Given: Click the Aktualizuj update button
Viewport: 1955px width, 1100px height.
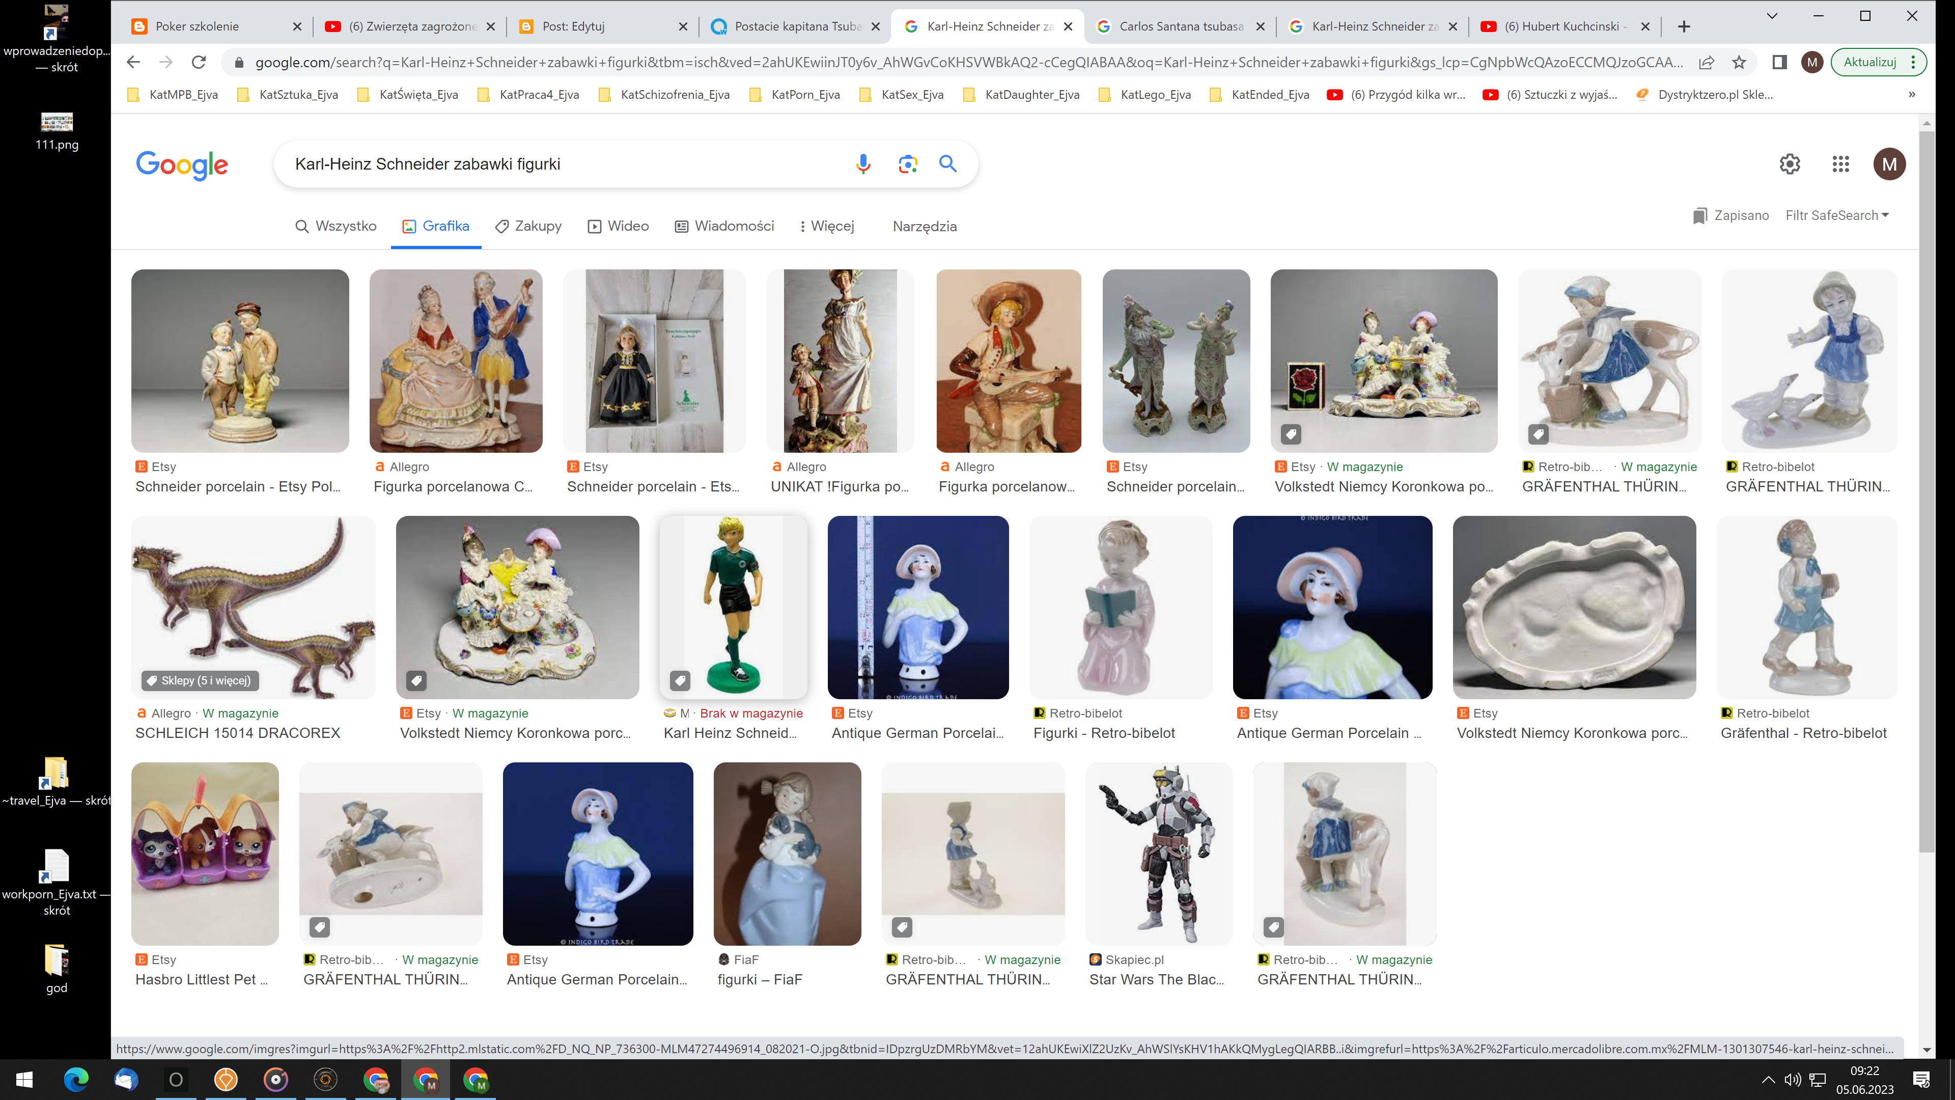Looking at the screenshot, I should [1869, 62].
